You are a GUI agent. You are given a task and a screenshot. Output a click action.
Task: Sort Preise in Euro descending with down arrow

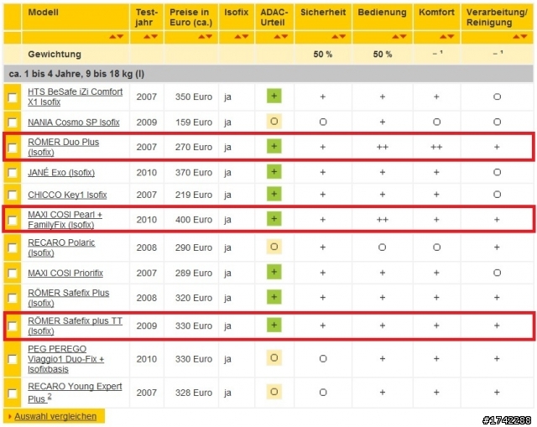[209, 36]
